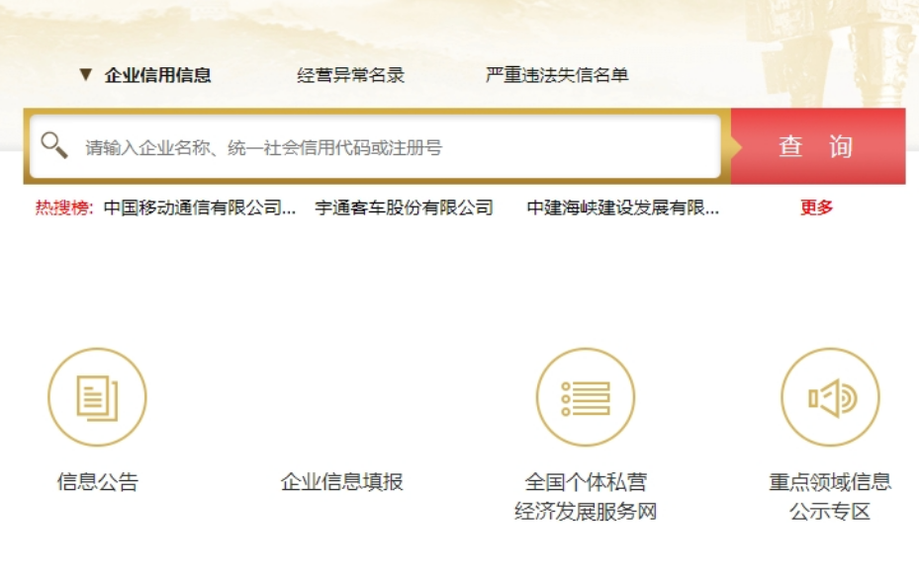The image size is (919, 573).
Task: Open hot search 宇通客车股份有限公司
Action: click(x=404, y=207)
